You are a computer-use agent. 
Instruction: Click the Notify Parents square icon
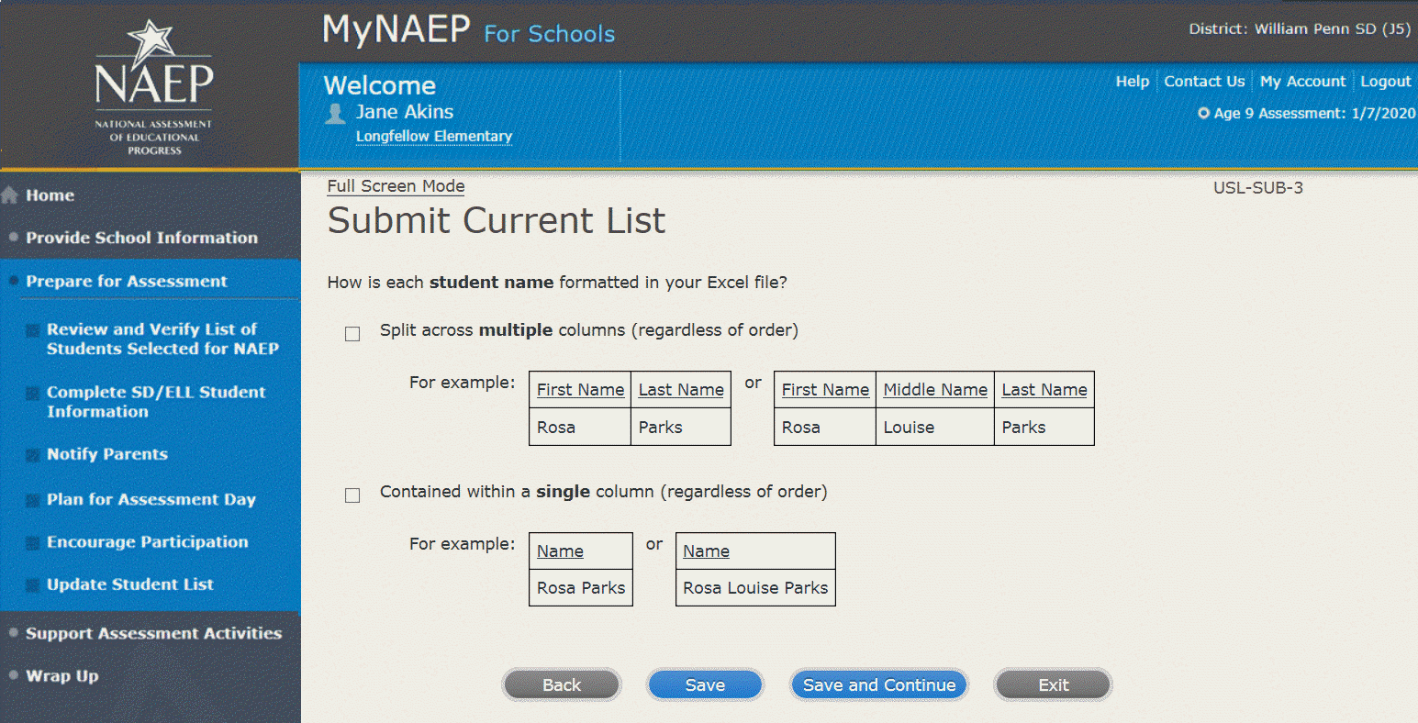(x=33, y=455)
